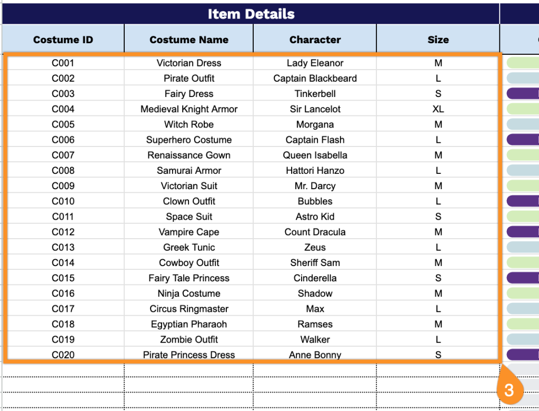The width and height of the screenshot is (539, 411).
Task: Open the blue-gray chip in row C002
Action: (523, 79)
